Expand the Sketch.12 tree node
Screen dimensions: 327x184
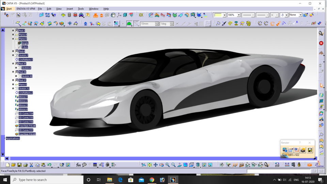(x=13, y=89)
